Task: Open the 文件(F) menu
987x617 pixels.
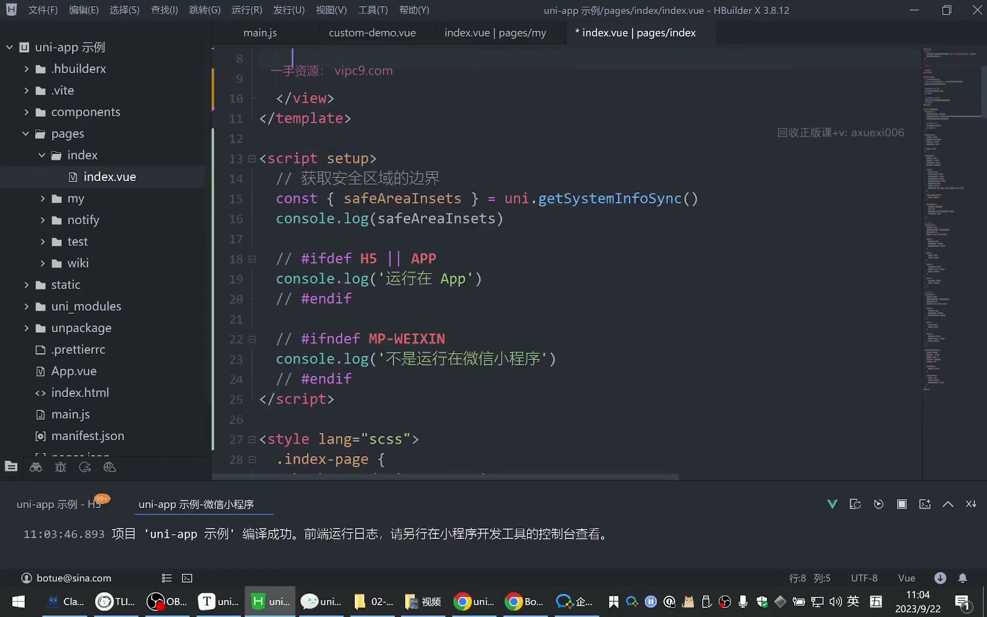Action: [x=43, y=10]
